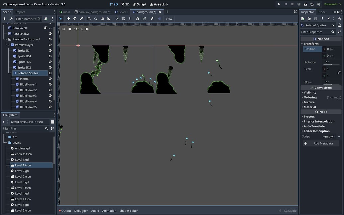The image size is (344, 215).
Task: Reset zoom via the 11.1 % label
Action: coord(78,29)
